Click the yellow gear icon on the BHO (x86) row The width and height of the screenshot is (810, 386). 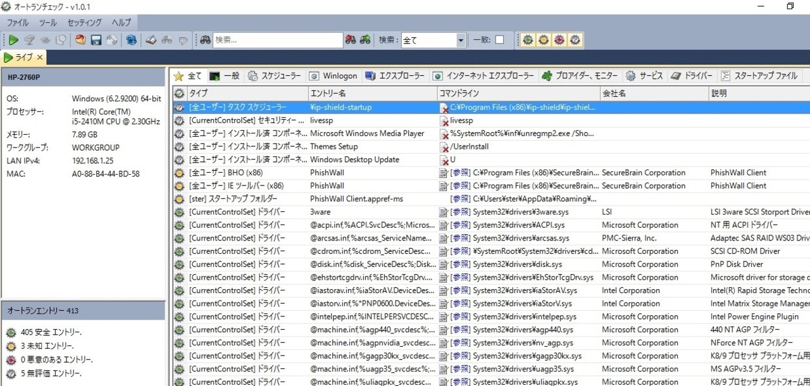click(179, 173)
